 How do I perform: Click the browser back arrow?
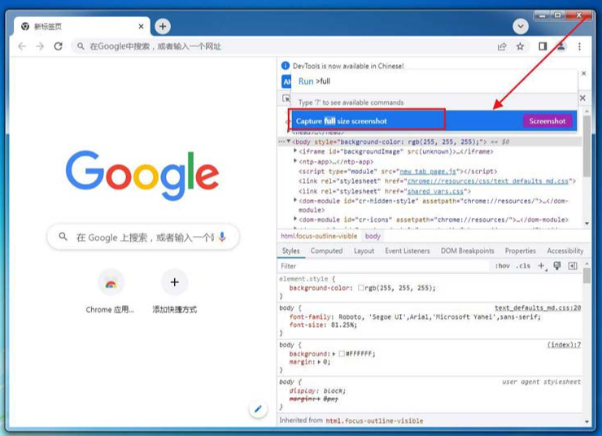point(22,46)
